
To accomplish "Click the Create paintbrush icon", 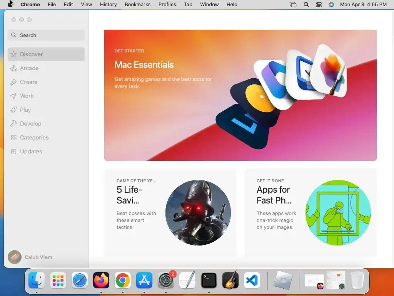I will click(x=13, y=82).
